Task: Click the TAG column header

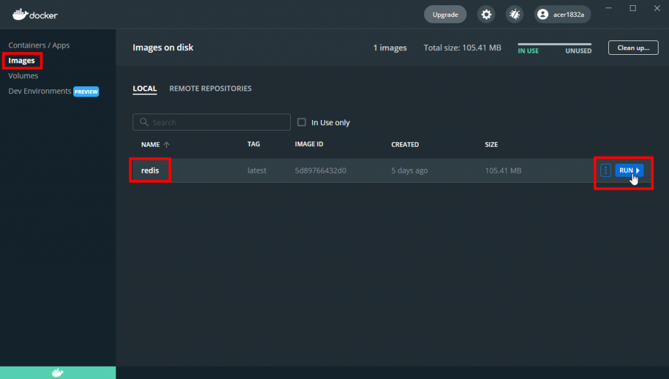Action: click(253, 144)
